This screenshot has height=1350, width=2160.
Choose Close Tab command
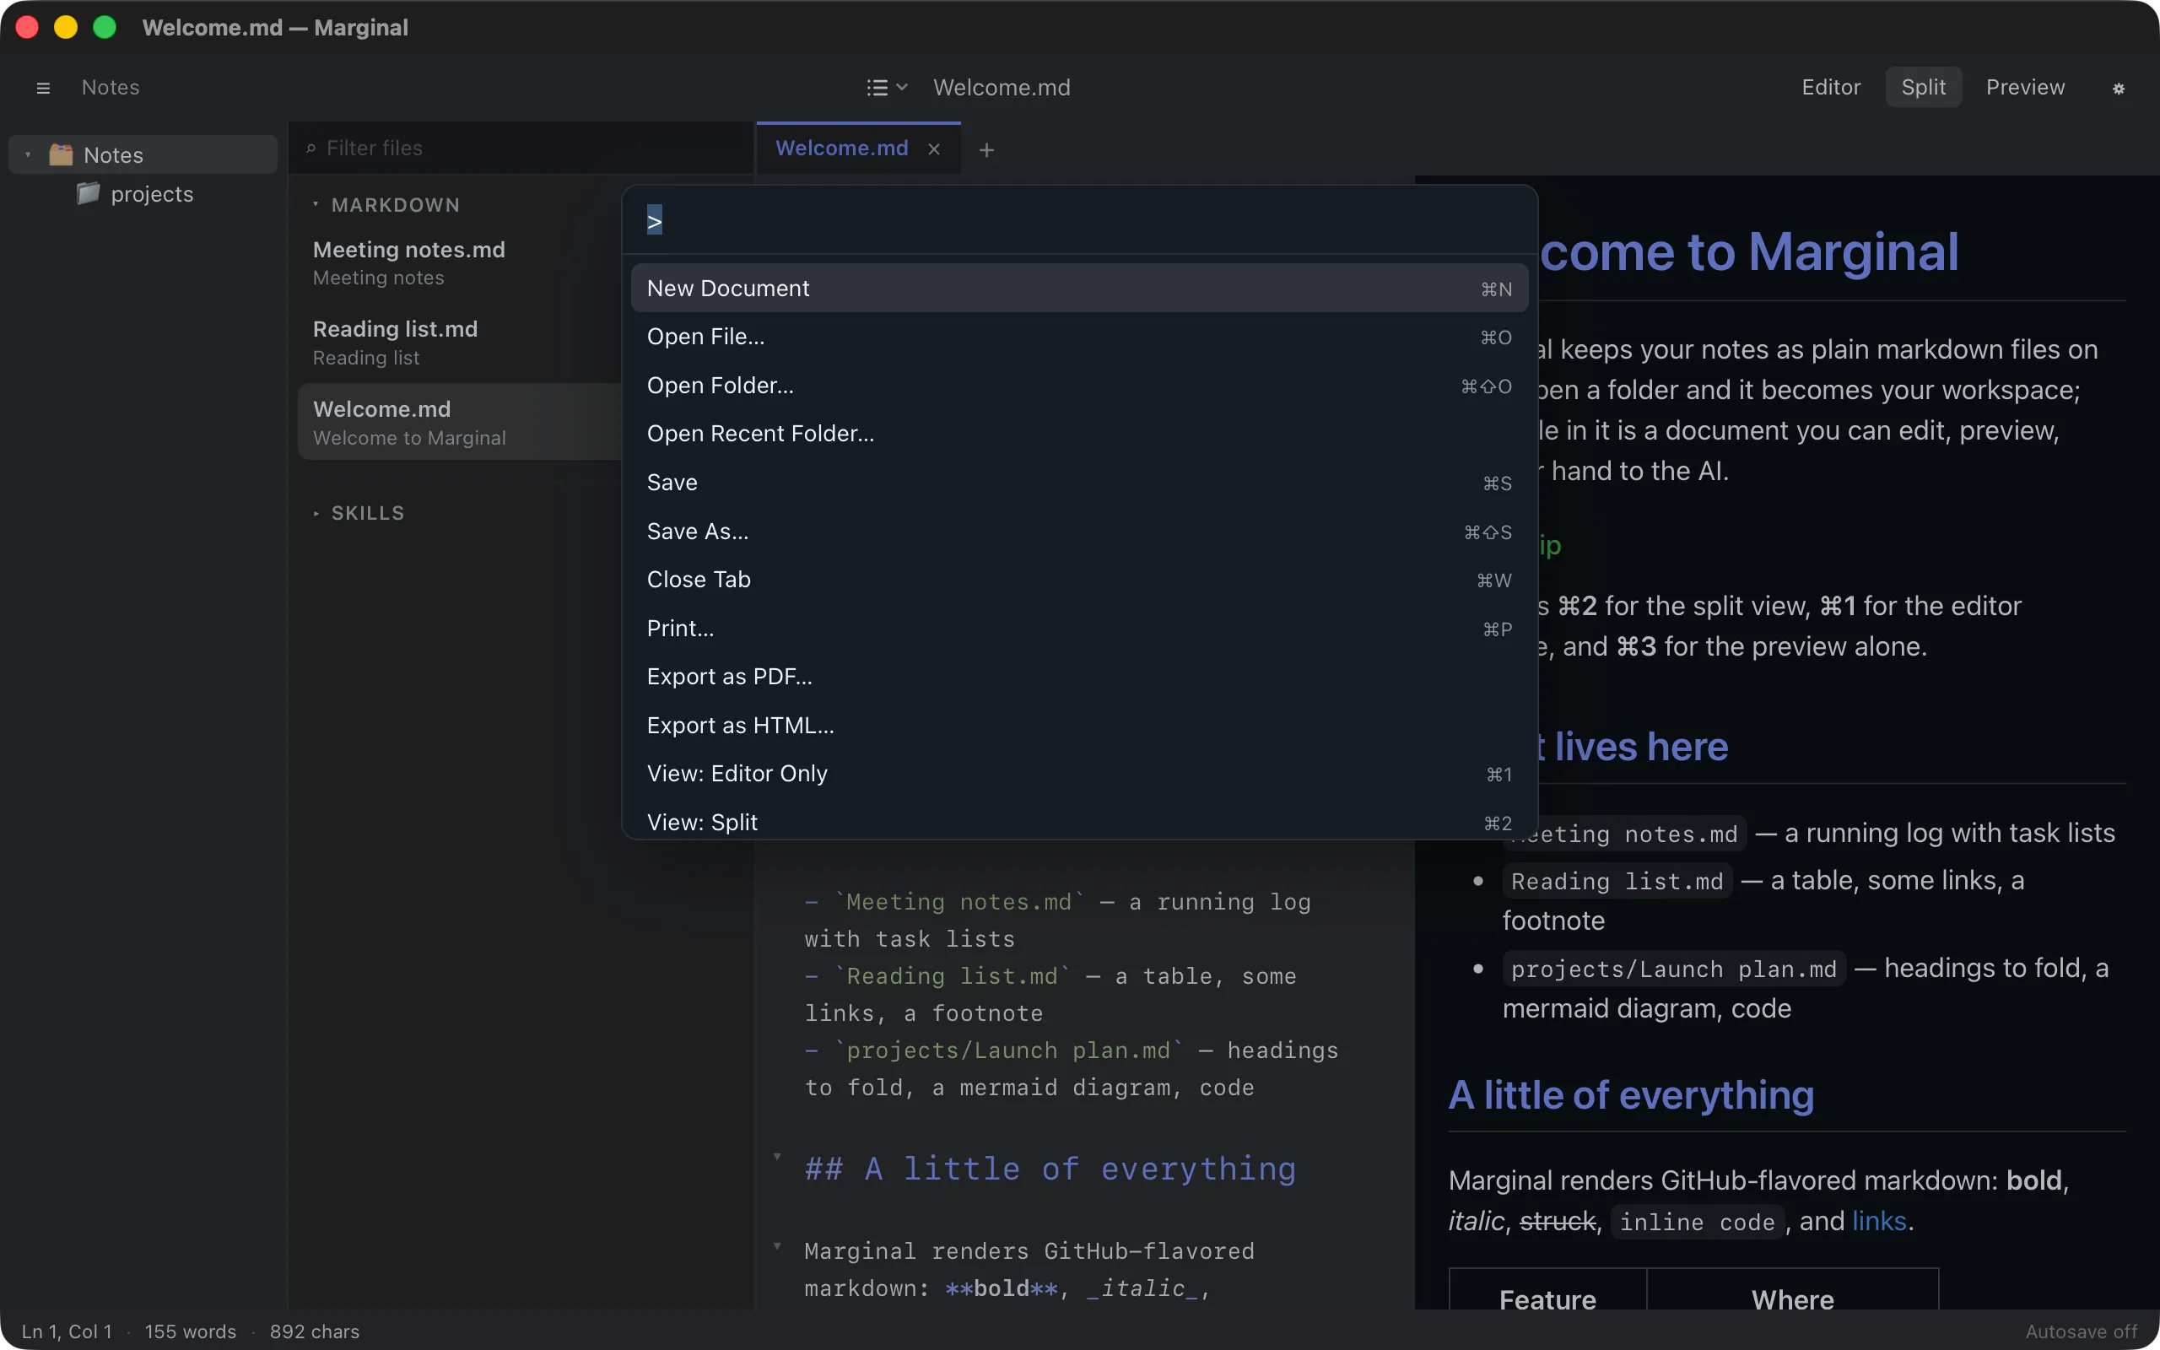[1079, 580]
